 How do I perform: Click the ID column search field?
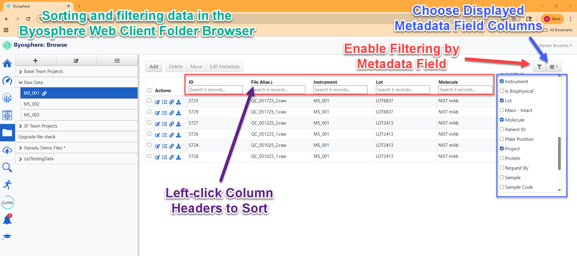click(215, 90)
